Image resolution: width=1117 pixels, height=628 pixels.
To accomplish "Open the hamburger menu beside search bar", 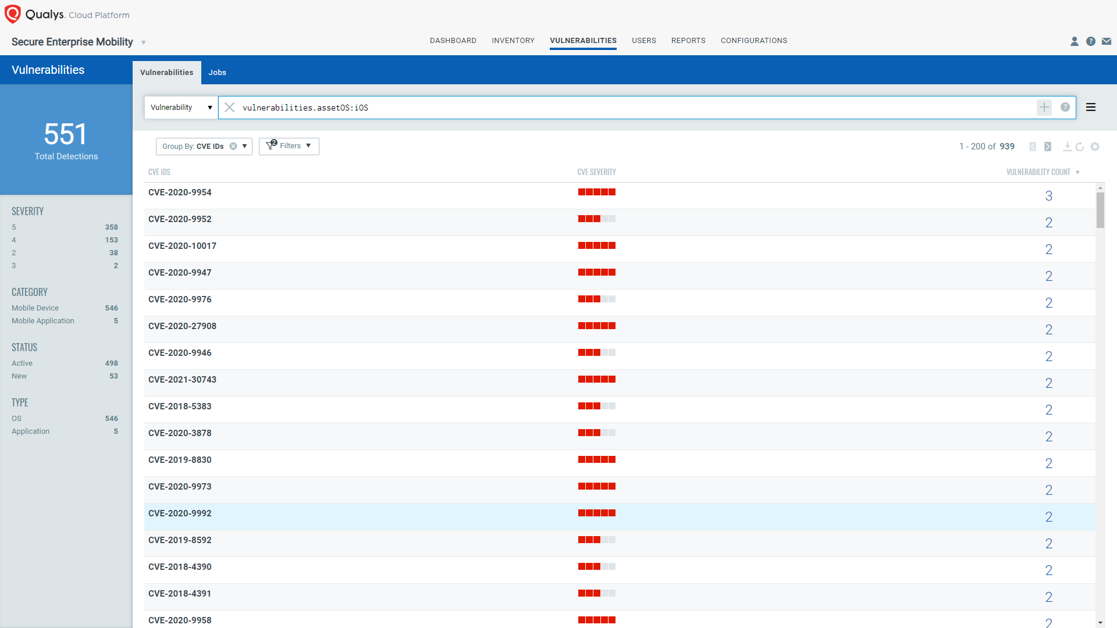I will point(1091,108).
